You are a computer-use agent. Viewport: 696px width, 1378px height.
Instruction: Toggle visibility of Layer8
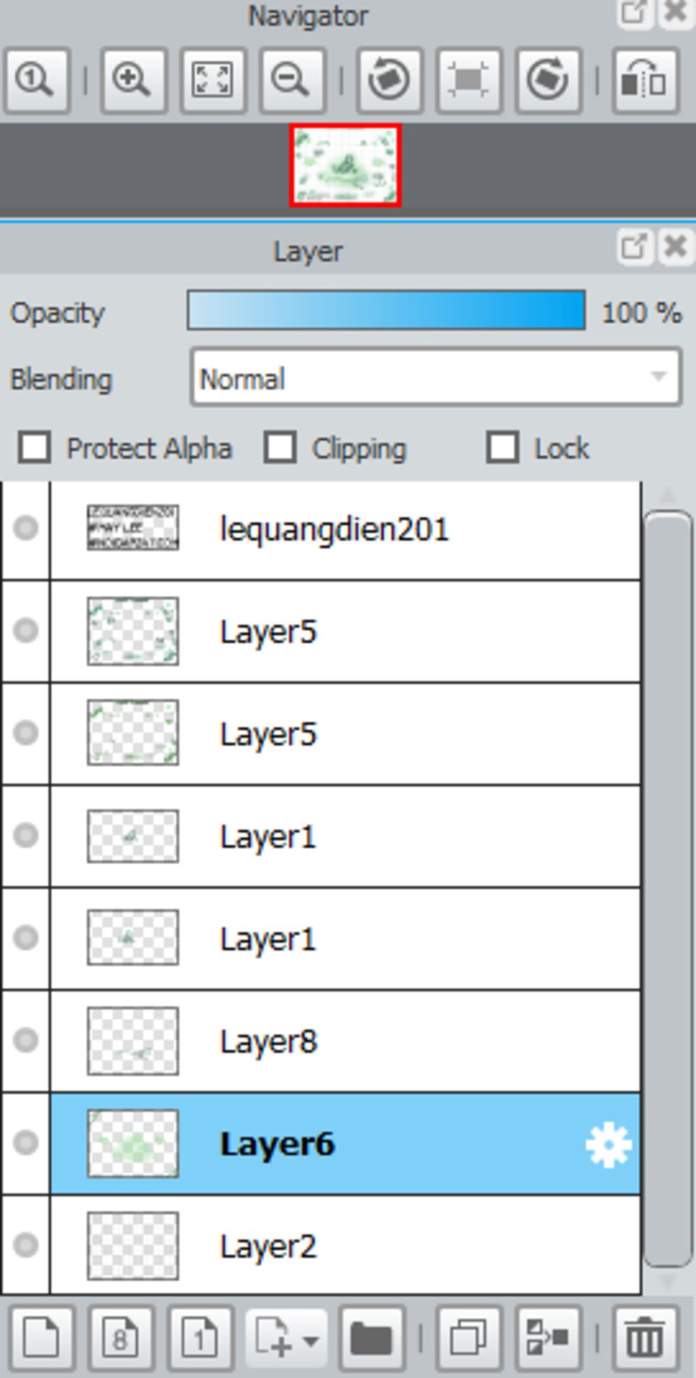click(x=26, y=1040)
